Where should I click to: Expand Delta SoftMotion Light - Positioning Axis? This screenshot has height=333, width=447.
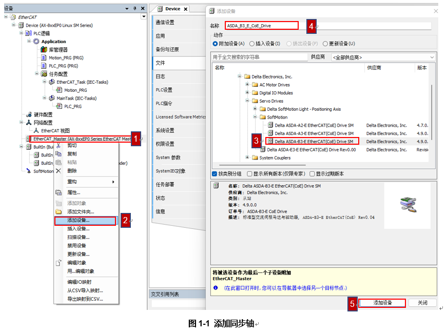[255, 109]
